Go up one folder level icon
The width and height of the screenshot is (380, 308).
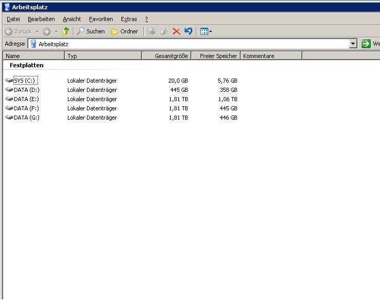click(65, 31)
